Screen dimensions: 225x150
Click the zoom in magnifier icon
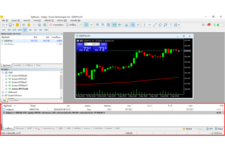point(97,25)
